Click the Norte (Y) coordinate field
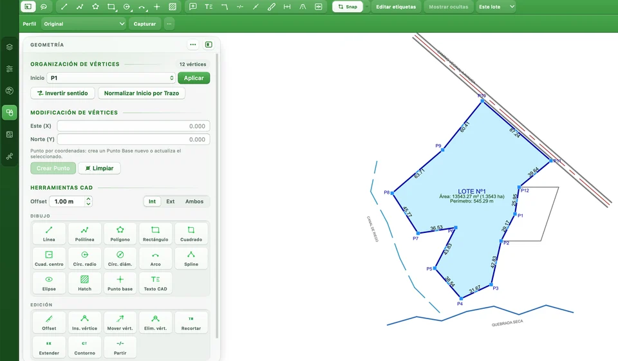Viewport: 618px width, 361px height. [x=134, y=139]
